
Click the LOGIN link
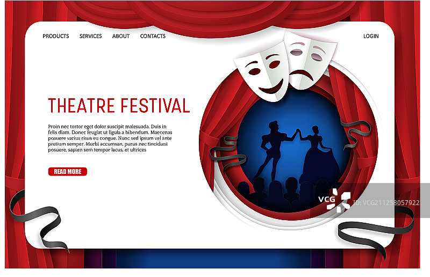(x=371, y=36)
